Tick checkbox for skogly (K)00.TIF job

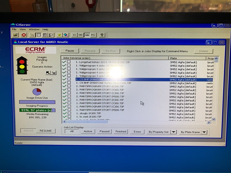click(x=69, y=114)
